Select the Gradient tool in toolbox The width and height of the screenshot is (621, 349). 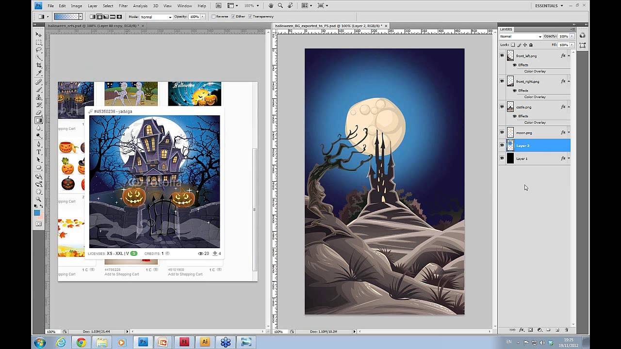click(39, 121)
